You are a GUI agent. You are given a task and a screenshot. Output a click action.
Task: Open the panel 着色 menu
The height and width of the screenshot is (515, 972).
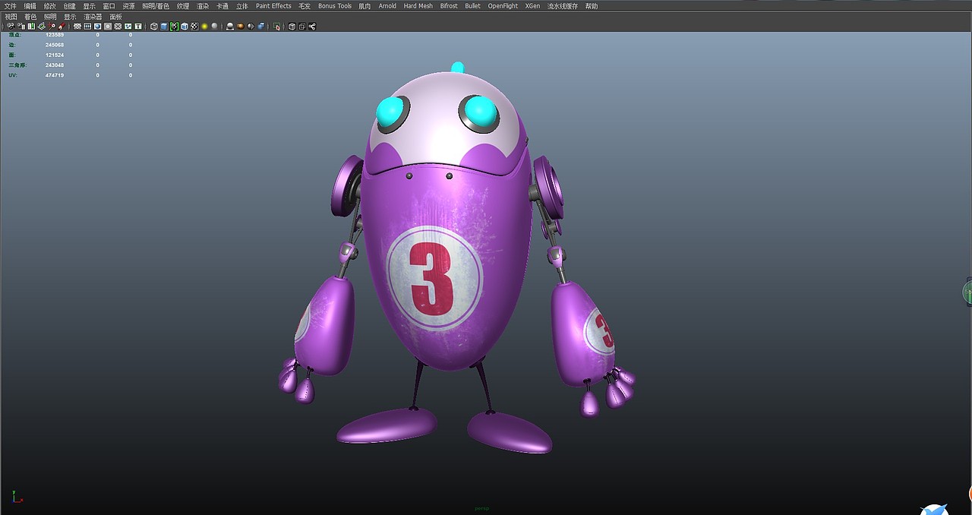point(30,16)
